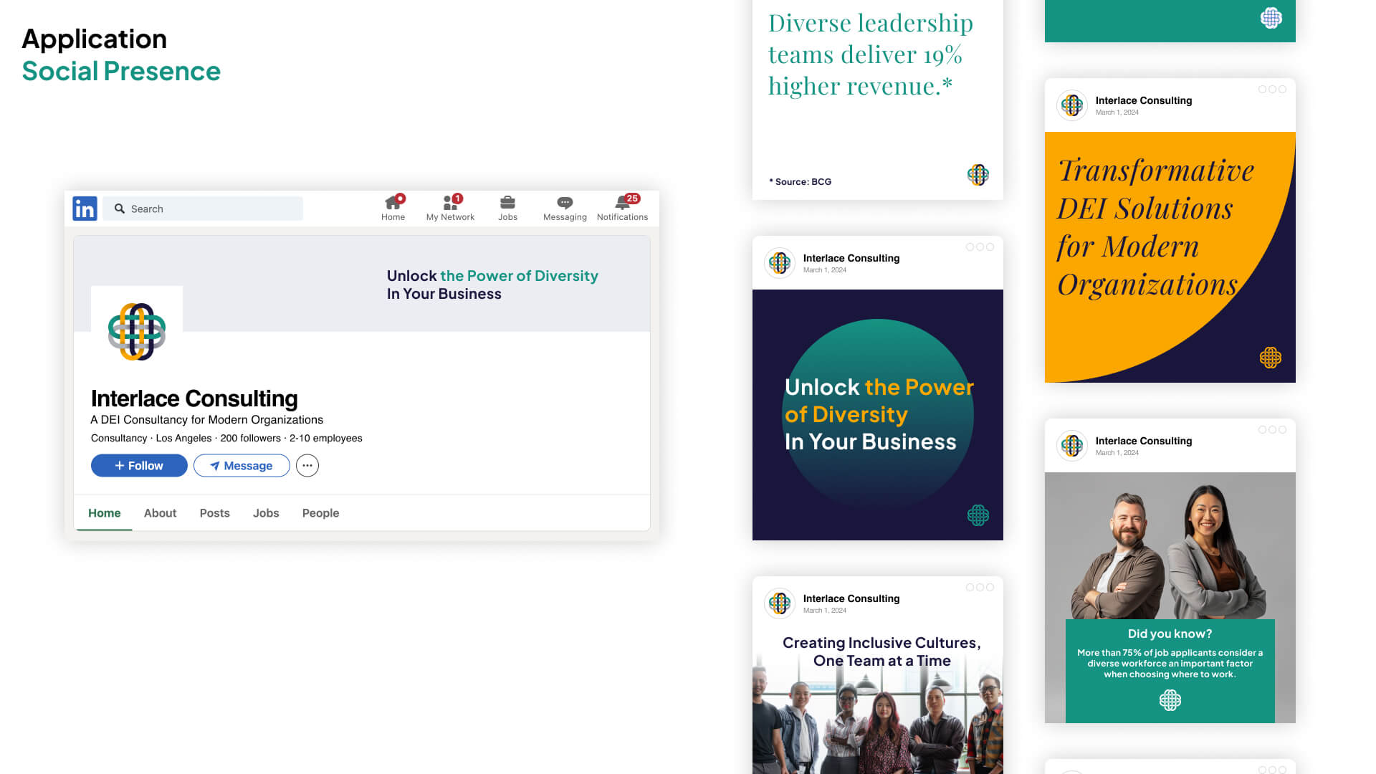Screen dimensions: 1376x774
Task: Click "A DEI Consultancy for Modern Organizations" tagline
Action: point(206,420)
